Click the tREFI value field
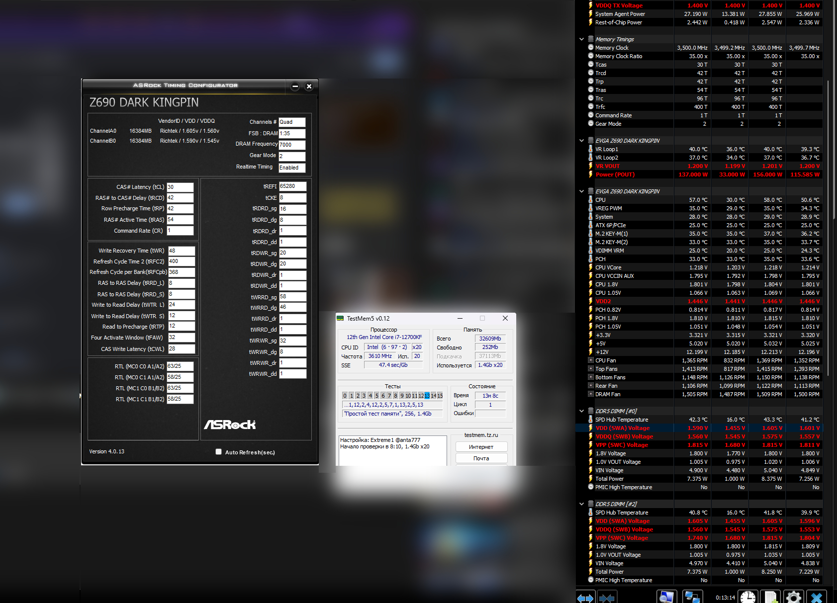837x603 pixels. point(292,186)
